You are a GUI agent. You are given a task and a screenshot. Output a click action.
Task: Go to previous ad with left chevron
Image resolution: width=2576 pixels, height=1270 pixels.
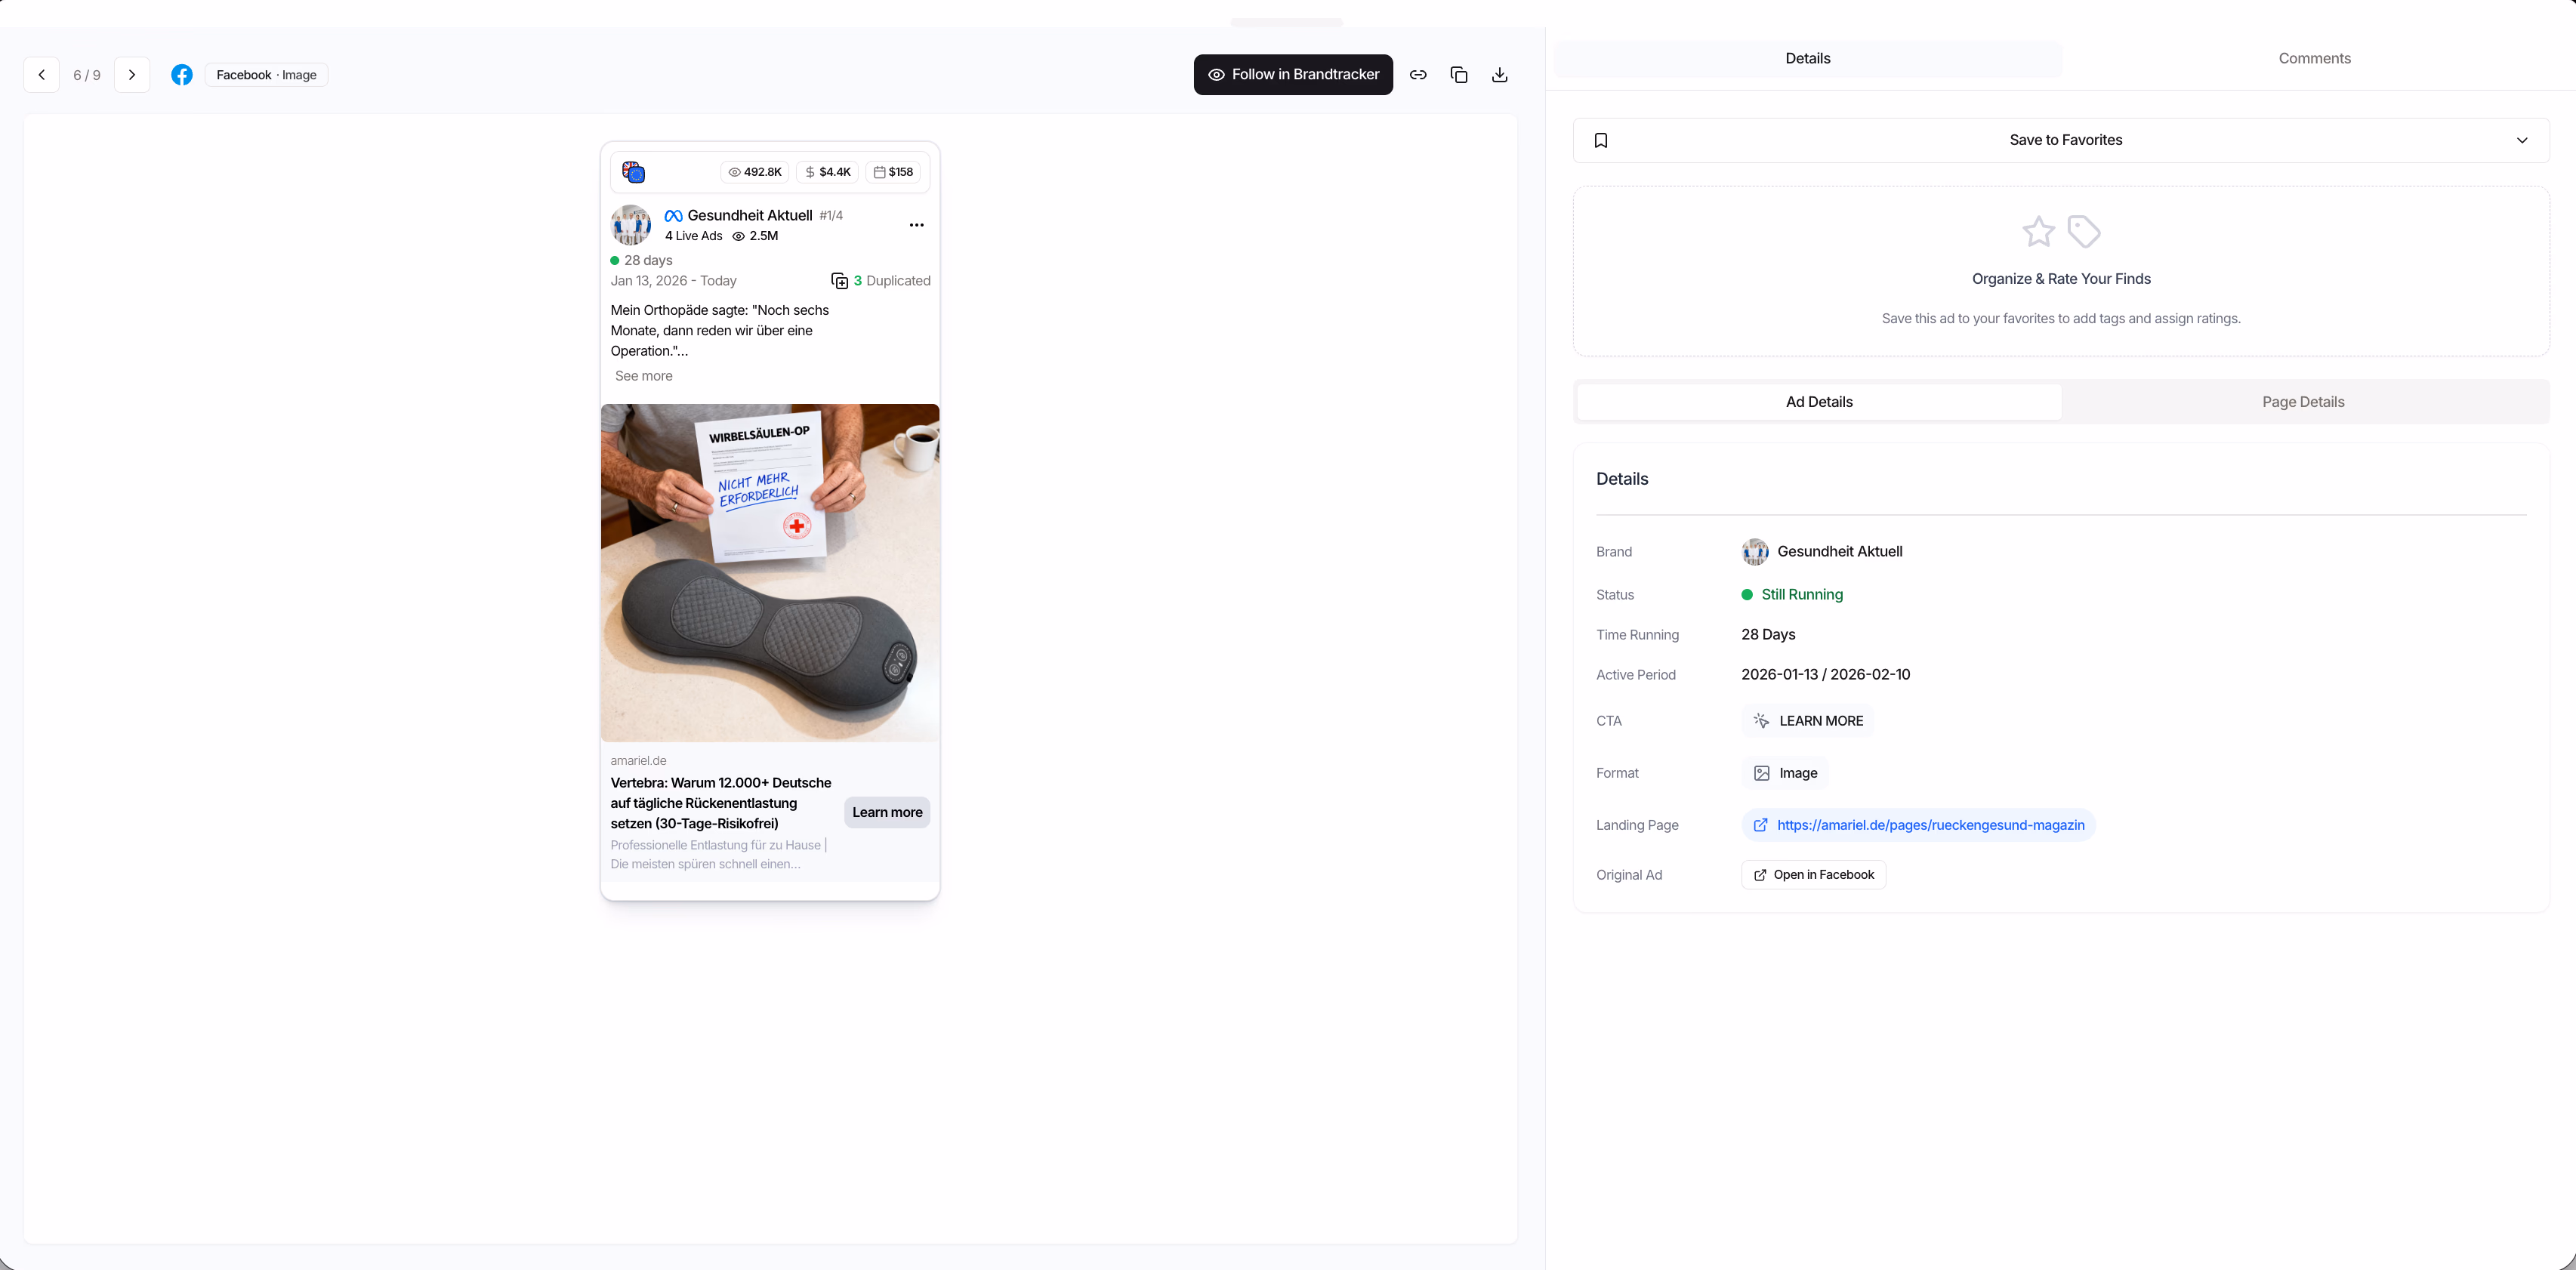pyautogui.click(x=42, y=75)
